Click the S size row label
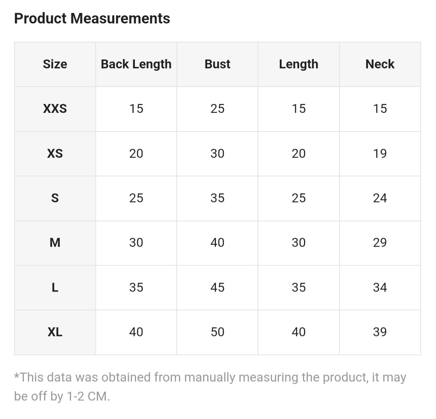The width and height of the screenshot is (436, 419). pos(55,198)
